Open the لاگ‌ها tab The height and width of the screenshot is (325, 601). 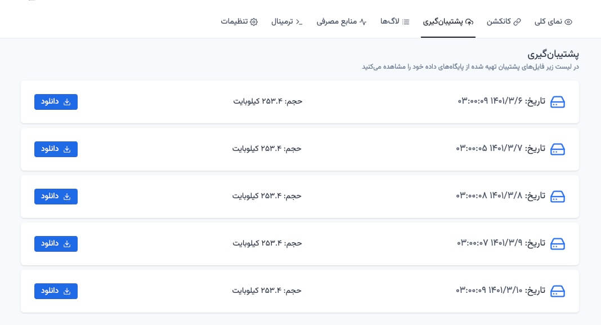pyautogui.click(x=395, y=21)
